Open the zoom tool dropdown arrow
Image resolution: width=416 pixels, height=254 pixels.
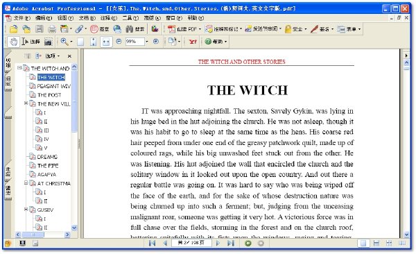71,42
